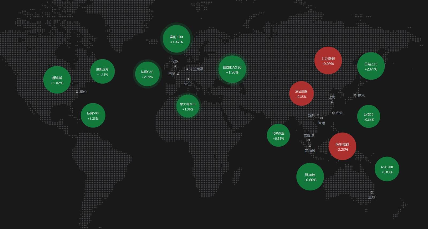Open the ASX 200 +0.83% bubble
The width and height of the screenshot is (428, 229).
point(387,169)
